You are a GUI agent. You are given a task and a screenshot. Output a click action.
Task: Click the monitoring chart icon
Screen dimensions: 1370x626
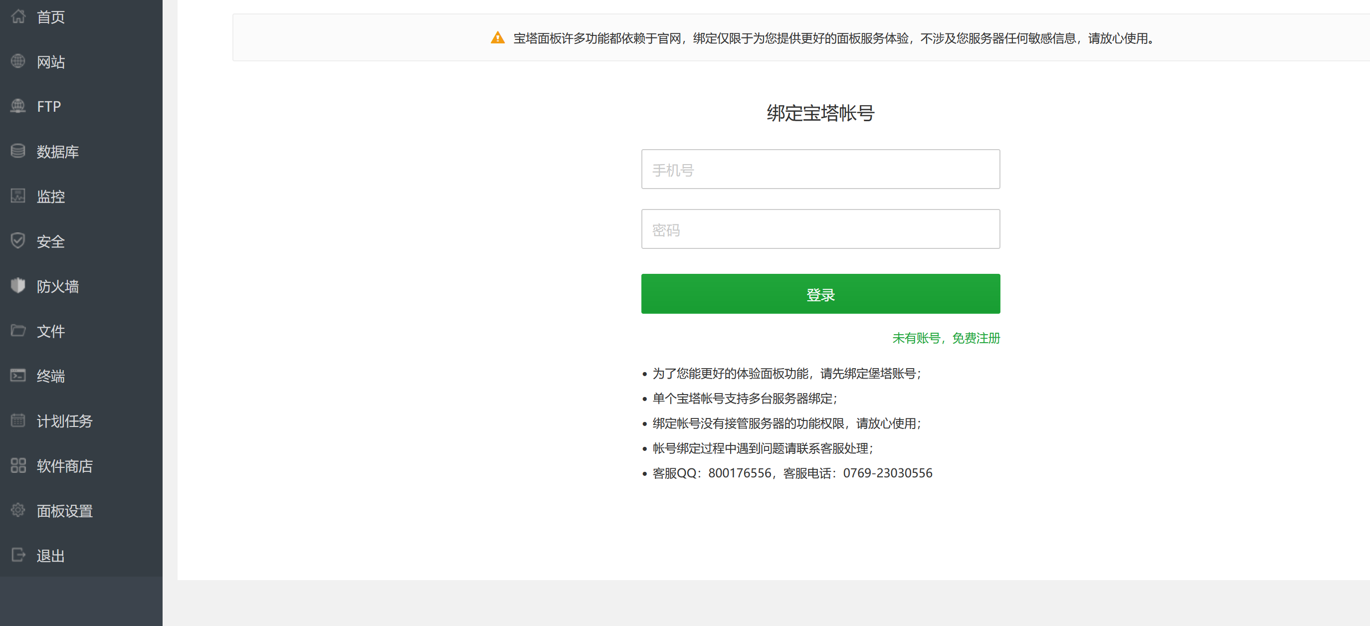coord(18,196)
